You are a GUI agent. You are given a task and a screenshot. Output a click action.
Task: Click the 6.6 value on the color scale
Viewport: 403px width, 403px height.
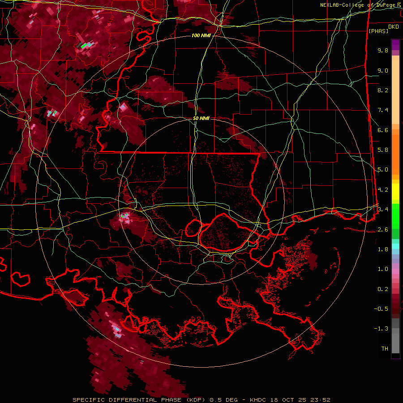(x=383, y=130)
